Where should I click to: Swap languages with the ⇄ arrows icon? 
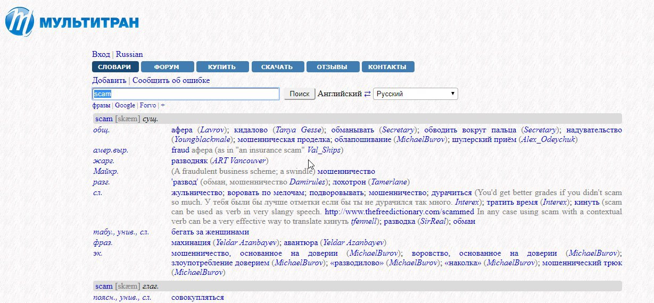[x=367, y=94]
